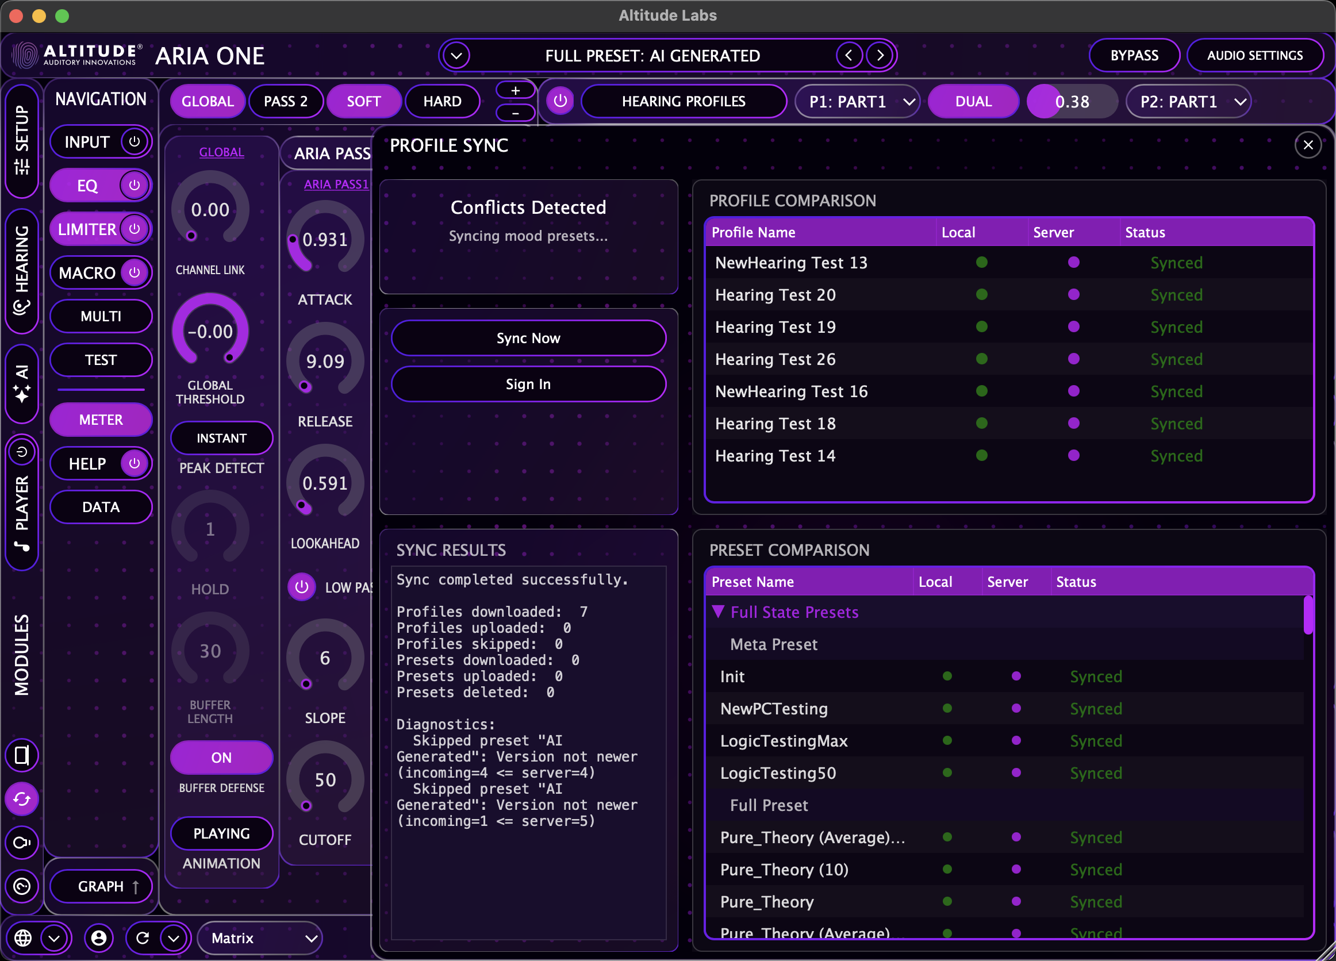Collapse the Full State Presets group

click(718, 612)
